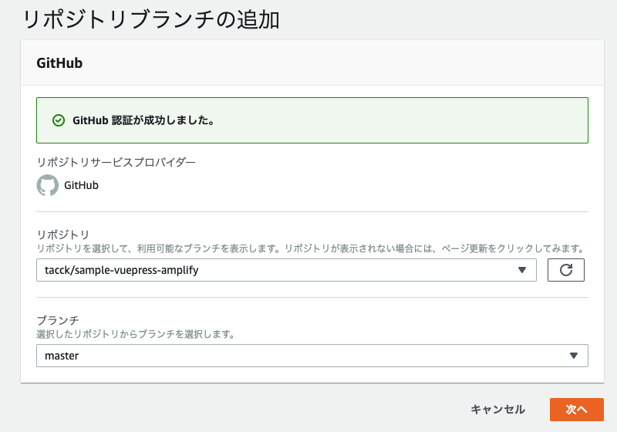
Task: Click the キャンセル button
Action: [498, 410]
